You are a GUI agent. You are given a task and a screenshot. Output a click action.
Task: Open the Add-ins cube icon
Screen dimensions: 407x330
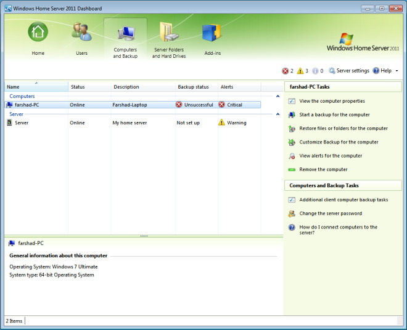point(212,33)
